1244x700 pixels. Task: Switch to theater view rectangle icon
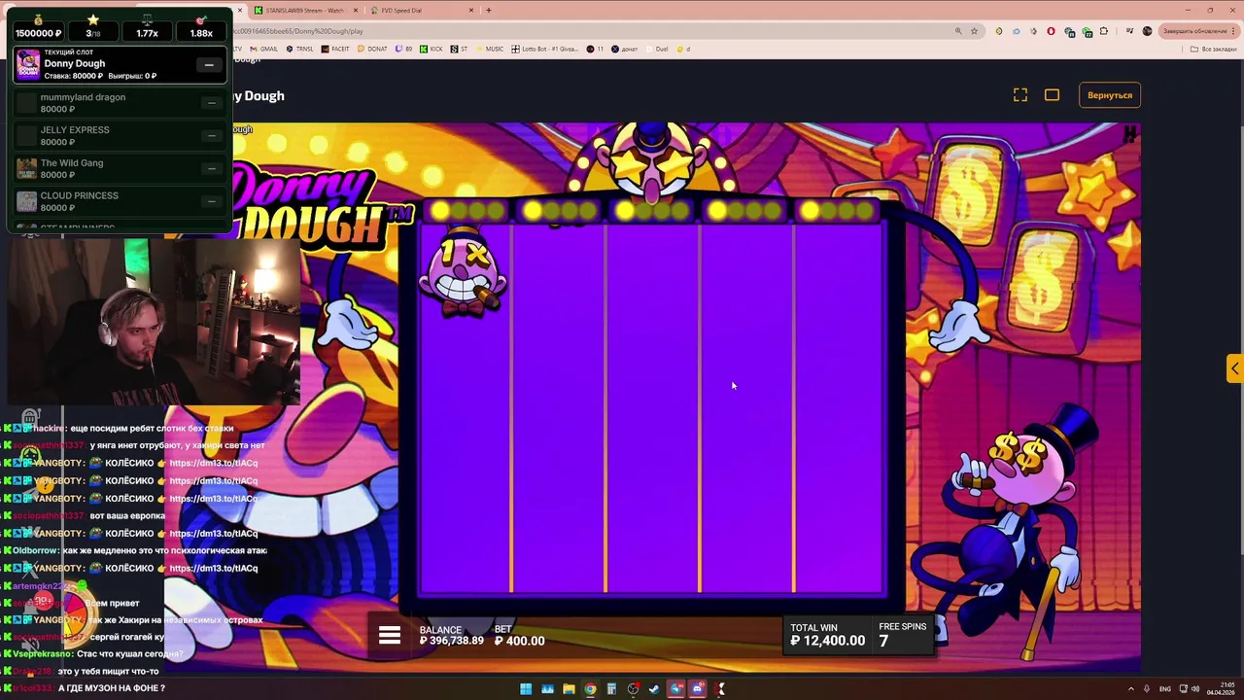pos(1052,95)
